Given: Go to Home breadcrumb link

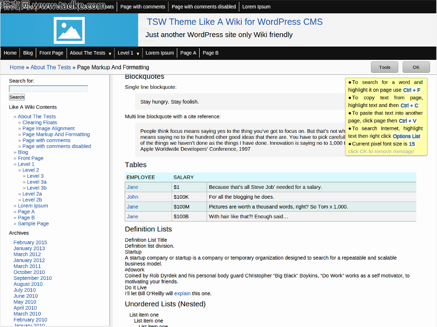Looking at the screenshot, I should pos(17,67).
